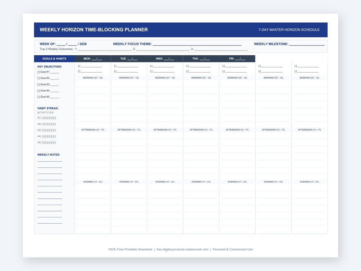The image size is (361, 271).
Task: Click '7-DAY MASTER HORIZON SCHEDULE' subtitle
Action: point(289,30)
